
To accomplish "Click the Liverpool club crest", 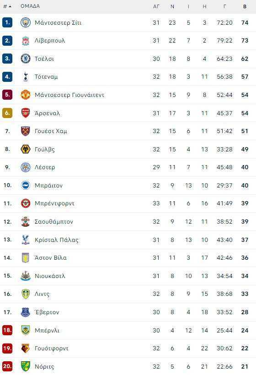I will (25, 41).
